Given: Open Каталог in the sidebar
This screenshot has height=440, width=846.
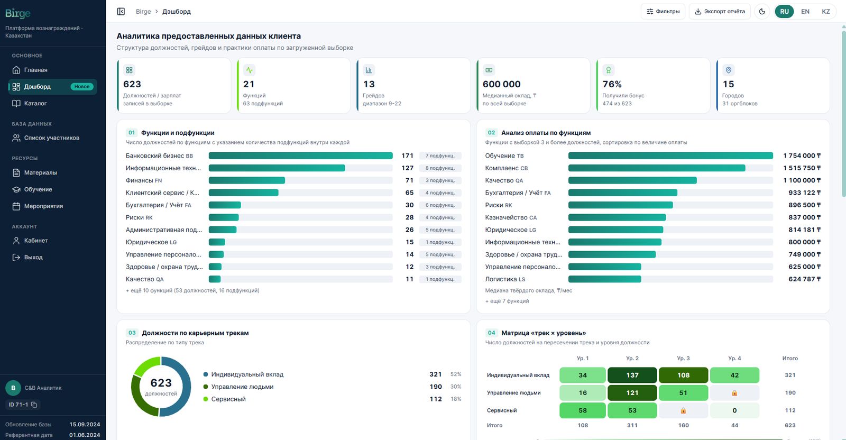Looking at the screenshot, I should click(53, 104).
